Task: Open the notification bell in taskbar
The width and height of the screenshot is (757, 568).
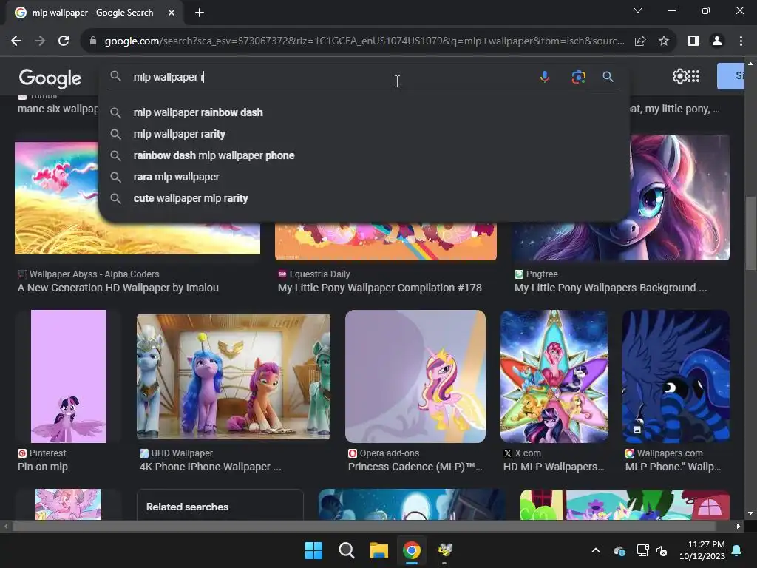Action: (x=737, y=550)
